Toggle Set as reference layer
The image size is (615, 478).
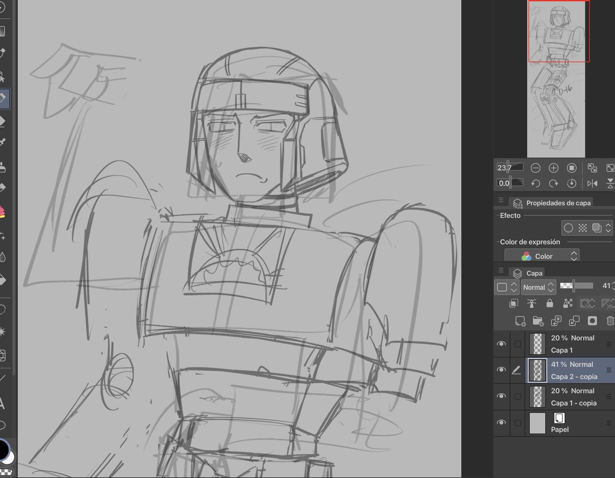click(531, 303)
